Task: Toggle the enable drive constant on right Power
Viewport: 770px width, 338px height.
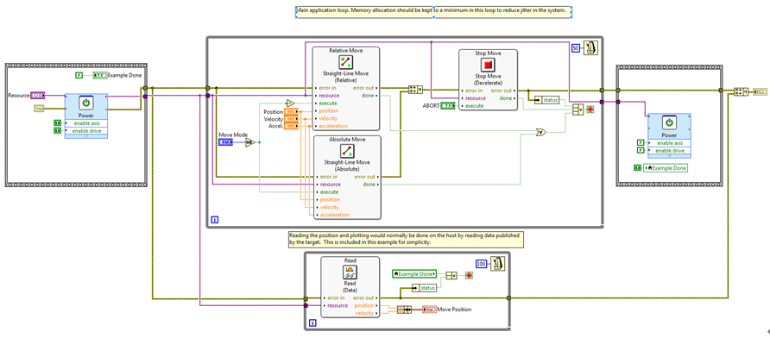Action: [x=640, y=150]
